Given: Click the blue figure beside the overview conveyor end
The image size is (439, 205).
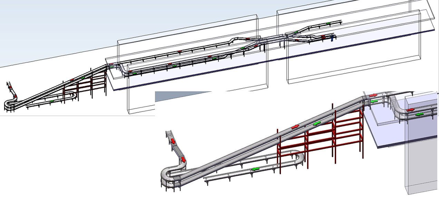Looking at the screenshot, I should point(332,38).
